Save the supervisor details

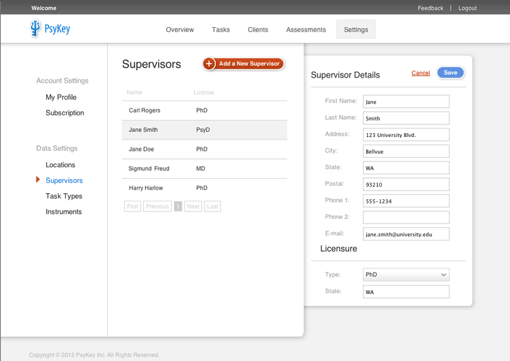451,73
